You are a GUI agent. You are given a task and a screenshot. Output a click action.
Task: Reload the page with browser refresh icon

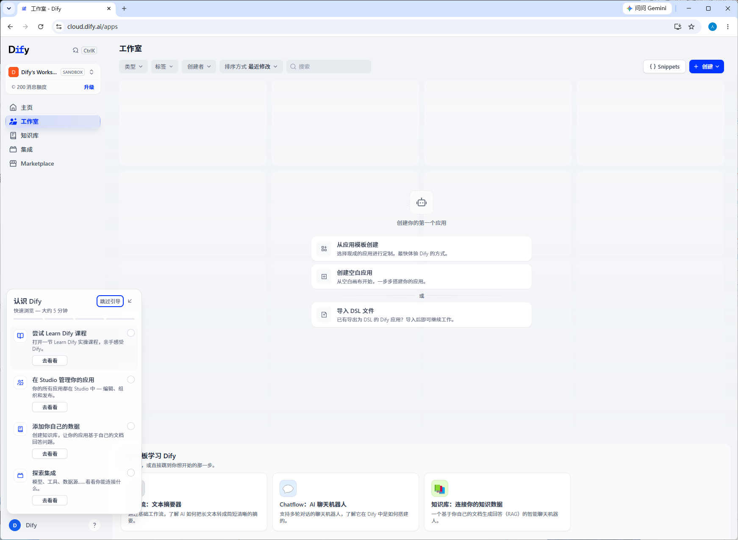pos(41,27)
